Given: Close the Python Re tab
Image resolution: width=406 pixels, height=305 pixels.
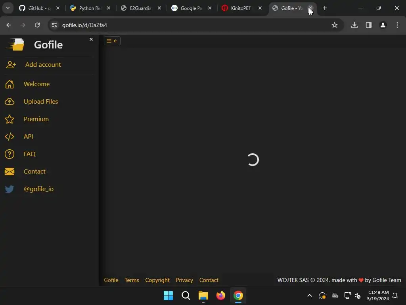Looking at the screenshot, I should [x=109, y=8].
